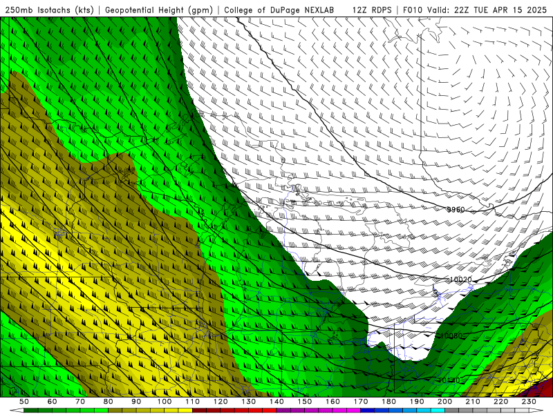Click the 190 value on the color scale

pos(417,402)
